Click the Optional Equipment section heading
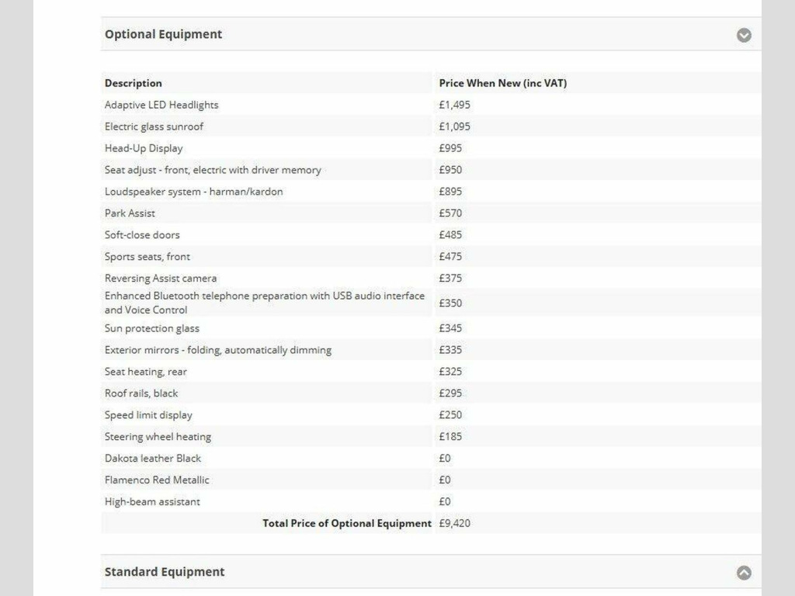This screenshot has width=795, height=596. click(x=164, y=34)
